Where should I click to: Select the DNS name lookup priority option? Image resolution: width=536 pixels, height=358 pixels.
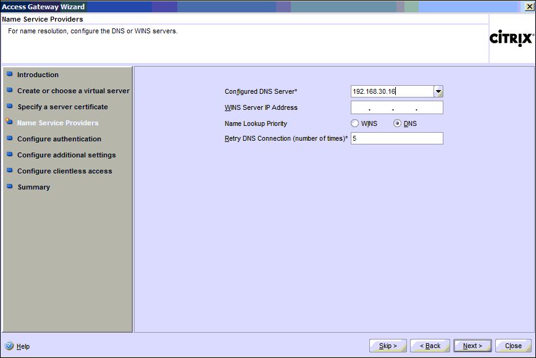click(398, 123)
